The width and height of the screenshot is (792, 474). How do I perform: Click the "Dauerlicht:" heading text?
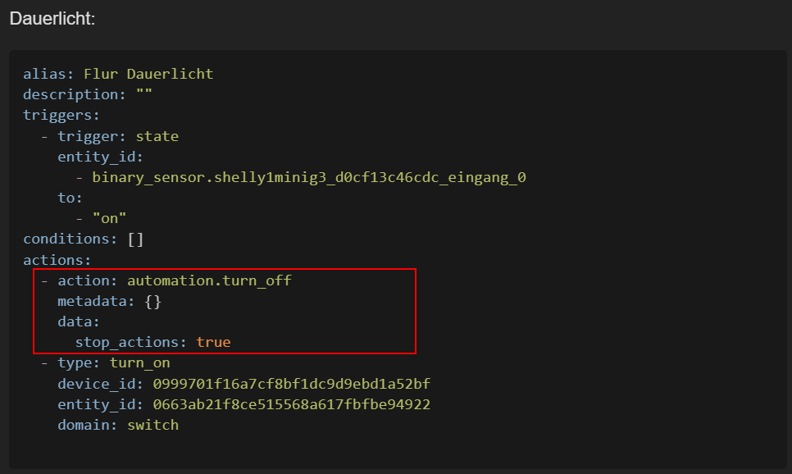click(x=52, y=18)
